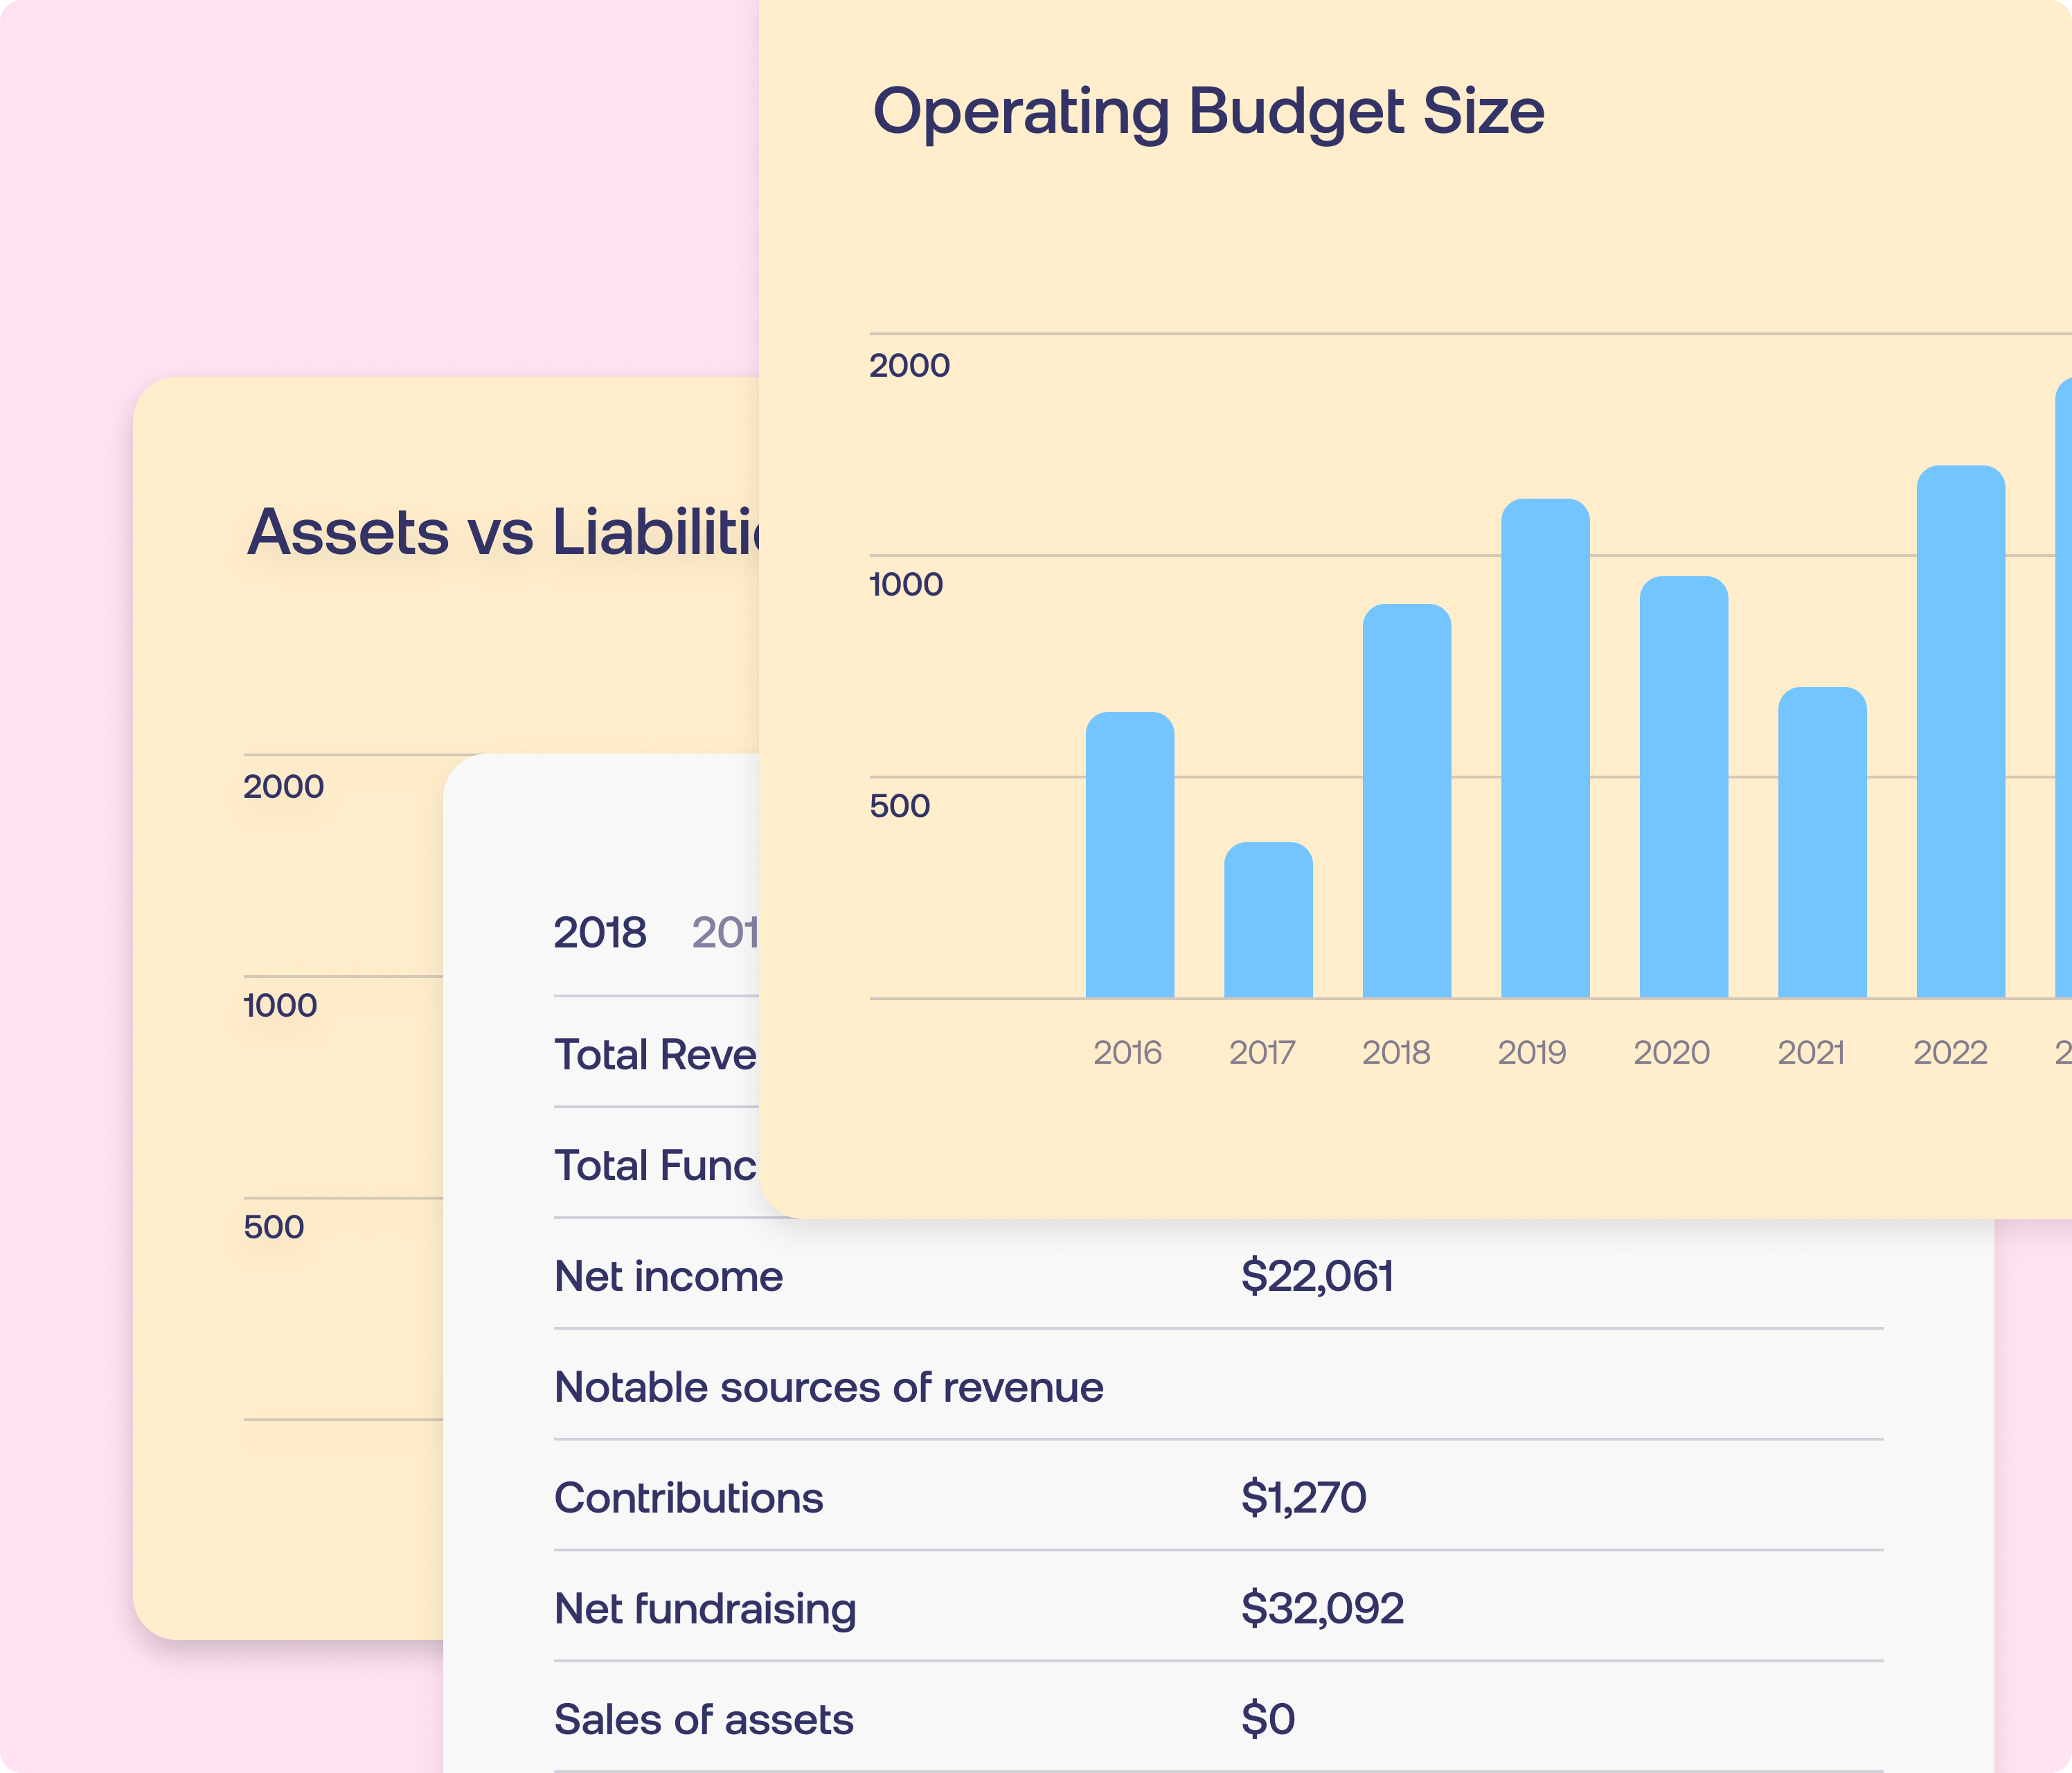Click the Sales of assets row label
The height and width of the screenshot is (1773, 2072).
point(704,1720)
